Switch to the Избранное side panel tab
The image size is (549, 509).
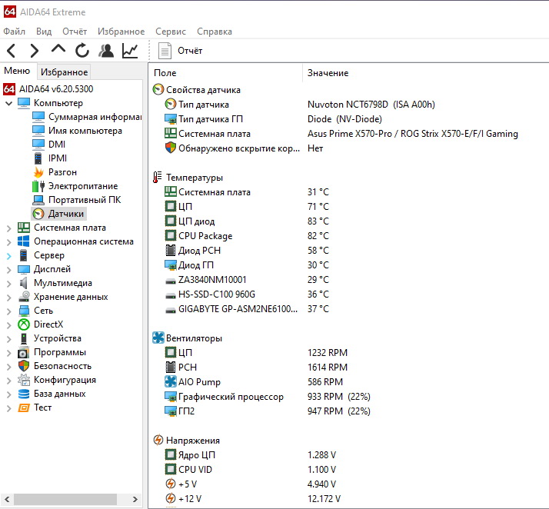pos(64,72)
